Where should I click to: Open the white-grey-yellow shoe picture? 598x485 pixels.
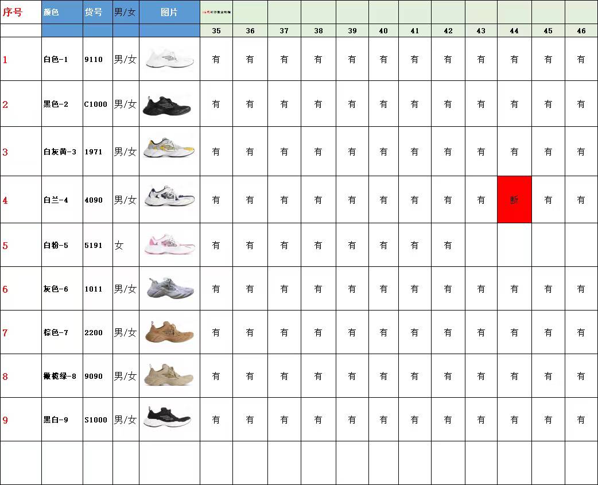pos(169,148)
